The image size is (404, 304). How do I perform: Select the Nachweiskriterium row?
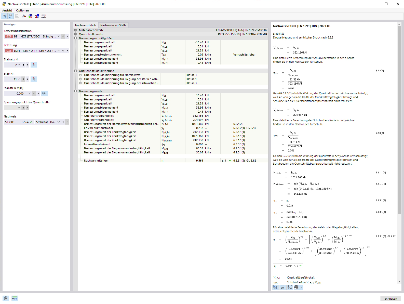[173, 161]
